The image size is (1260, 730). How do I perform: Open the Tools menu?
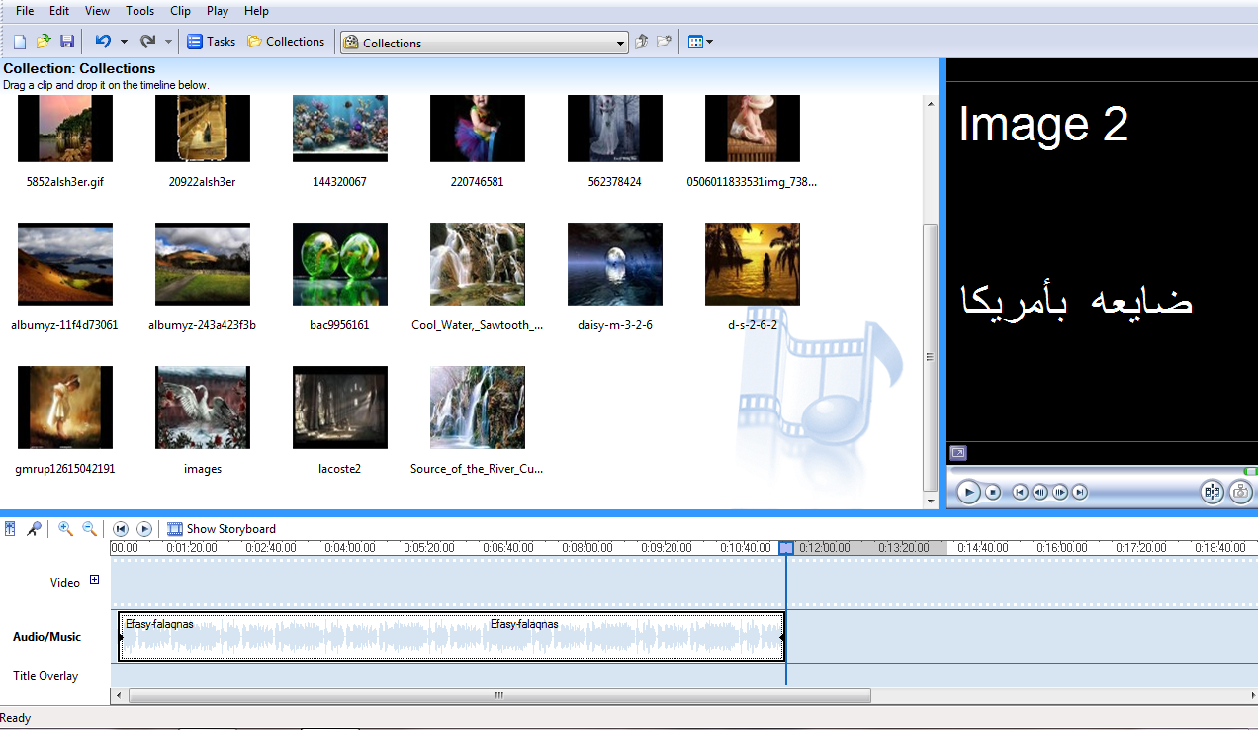pos(139,11)
